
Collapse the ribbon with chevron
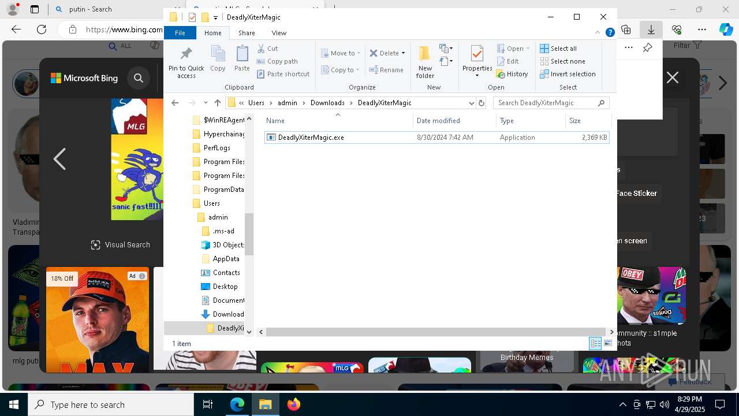click(x=598, y=33)
